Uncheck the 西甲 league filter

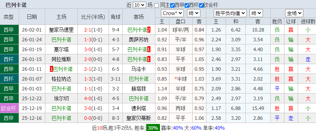172,5
